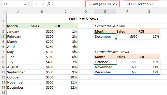The height and width of the screenshot is (95, 167).
Task: Click the 'Month' header in column A
Action: [18, 26]
